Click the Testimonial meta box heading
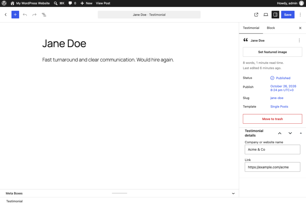Screen dimensions: 306x204 pos(14,201)
